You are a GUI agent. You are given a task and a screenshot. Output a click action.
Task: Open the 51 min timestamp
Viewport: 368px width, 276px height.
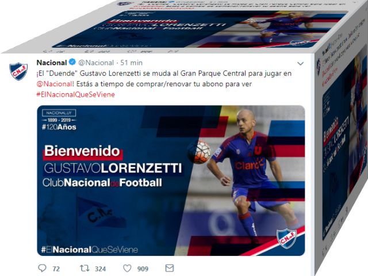[132, 63]
